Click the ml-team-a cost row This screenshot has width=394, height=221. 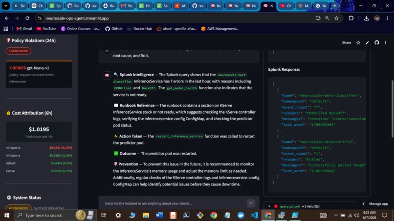click(x=39, y=156)
